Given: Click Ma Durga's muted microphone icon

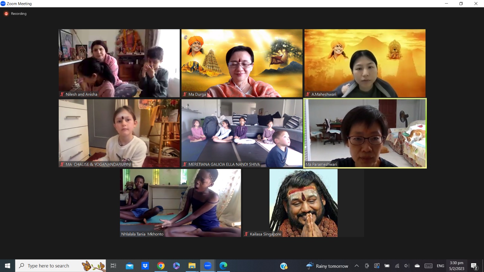Looking at the screenshot, I should coord(185,94).
